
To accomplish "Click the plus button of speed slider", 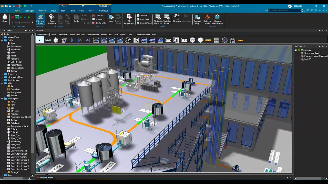I will click(x=33, y=22).
